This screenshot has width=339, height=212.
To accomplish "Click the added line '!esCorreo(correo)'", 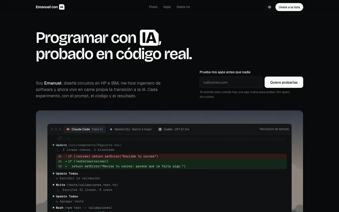I will (171, 161).
